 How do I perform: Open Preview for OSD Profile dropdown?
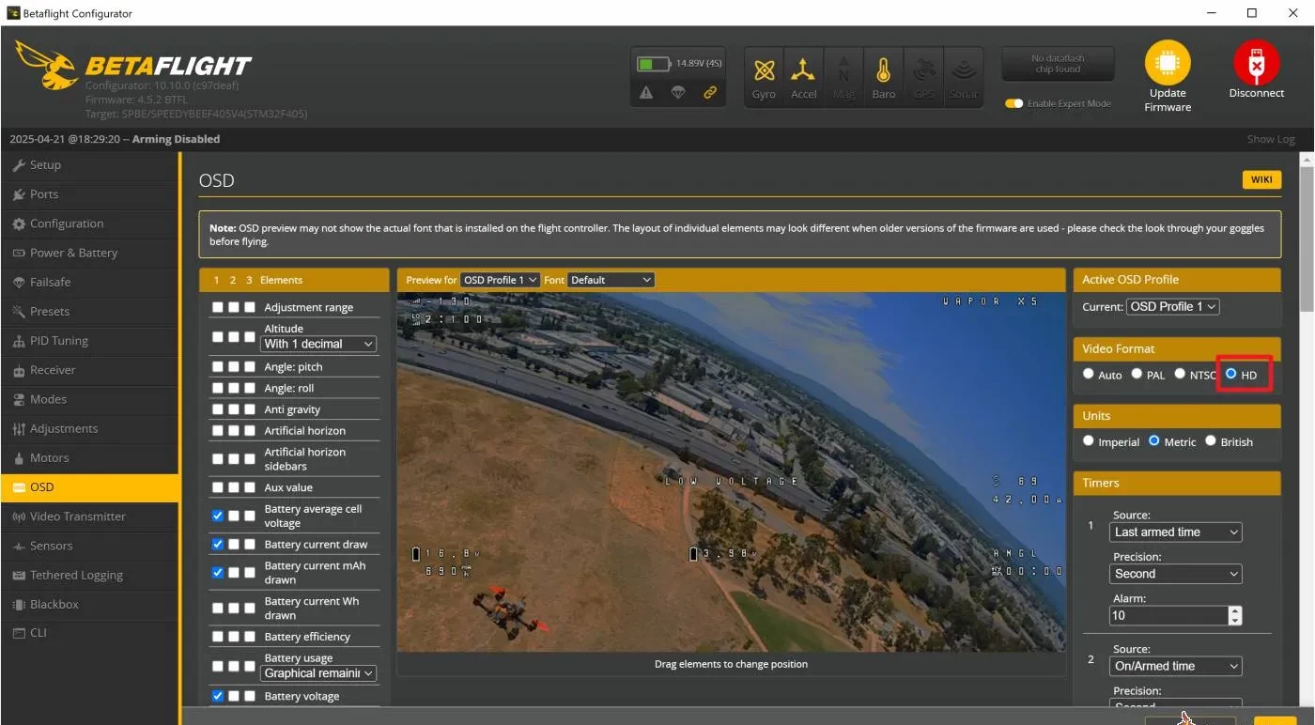(501, 280)
